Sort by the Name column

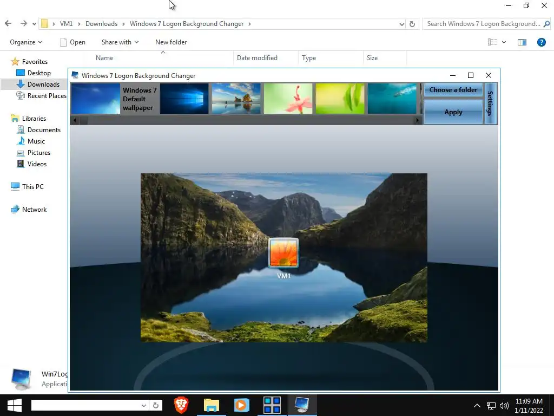[104, 57]
